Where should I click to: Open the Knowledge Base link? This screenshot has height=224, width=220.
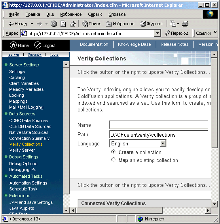(x=134, y=44)
